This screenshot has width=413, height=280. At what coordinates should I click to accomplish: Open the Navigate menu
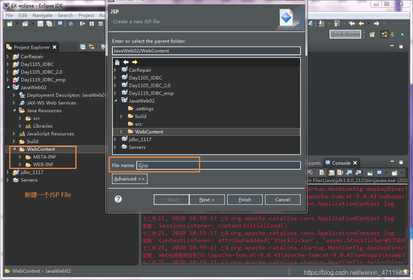click(x=42, y=15)
